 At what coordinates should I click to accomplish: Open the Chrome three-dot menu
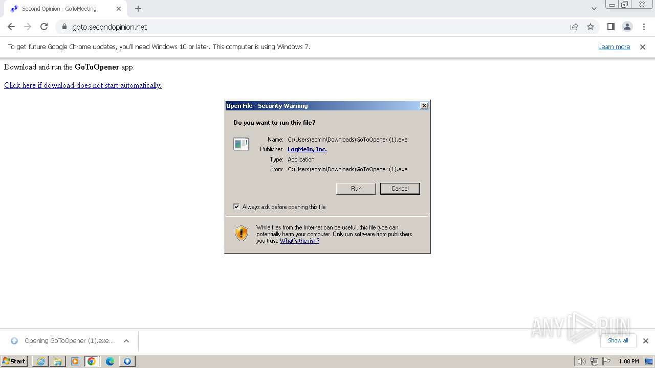(x=643, y=27)
